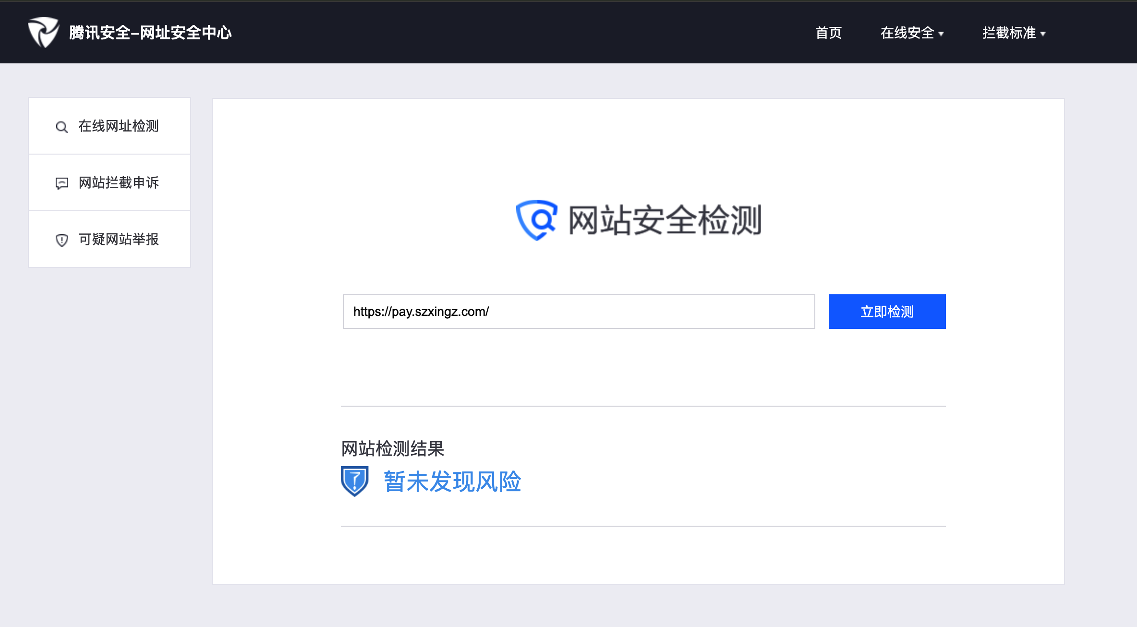This screenshot has height=627, width=1137.
Task: Expand the 拦截标准 dropdown arrow
Action: point(1043,34)
